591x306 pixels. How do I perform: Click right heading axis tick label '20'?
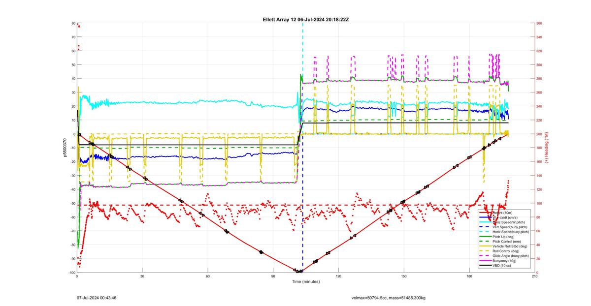(x=539, y=259)
